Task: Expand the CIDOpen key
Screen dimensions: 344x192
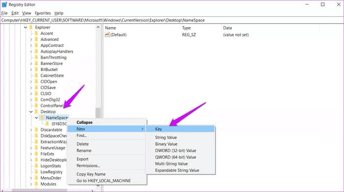Action: (31, 82)
